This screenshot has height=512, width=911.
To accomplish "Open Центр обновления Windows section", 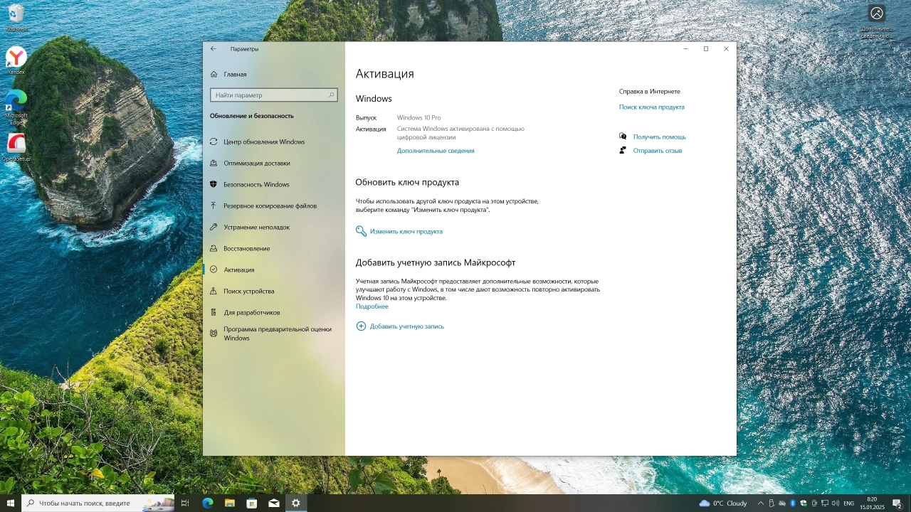I will click(x=274, y=142).
